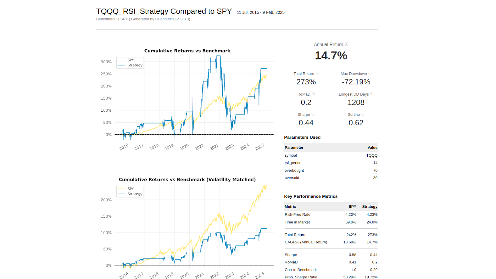The width and height of the screenshot is (496, 279).
Task: Click the SPY legend entry in top chart
Action: (x=131, y=60)
